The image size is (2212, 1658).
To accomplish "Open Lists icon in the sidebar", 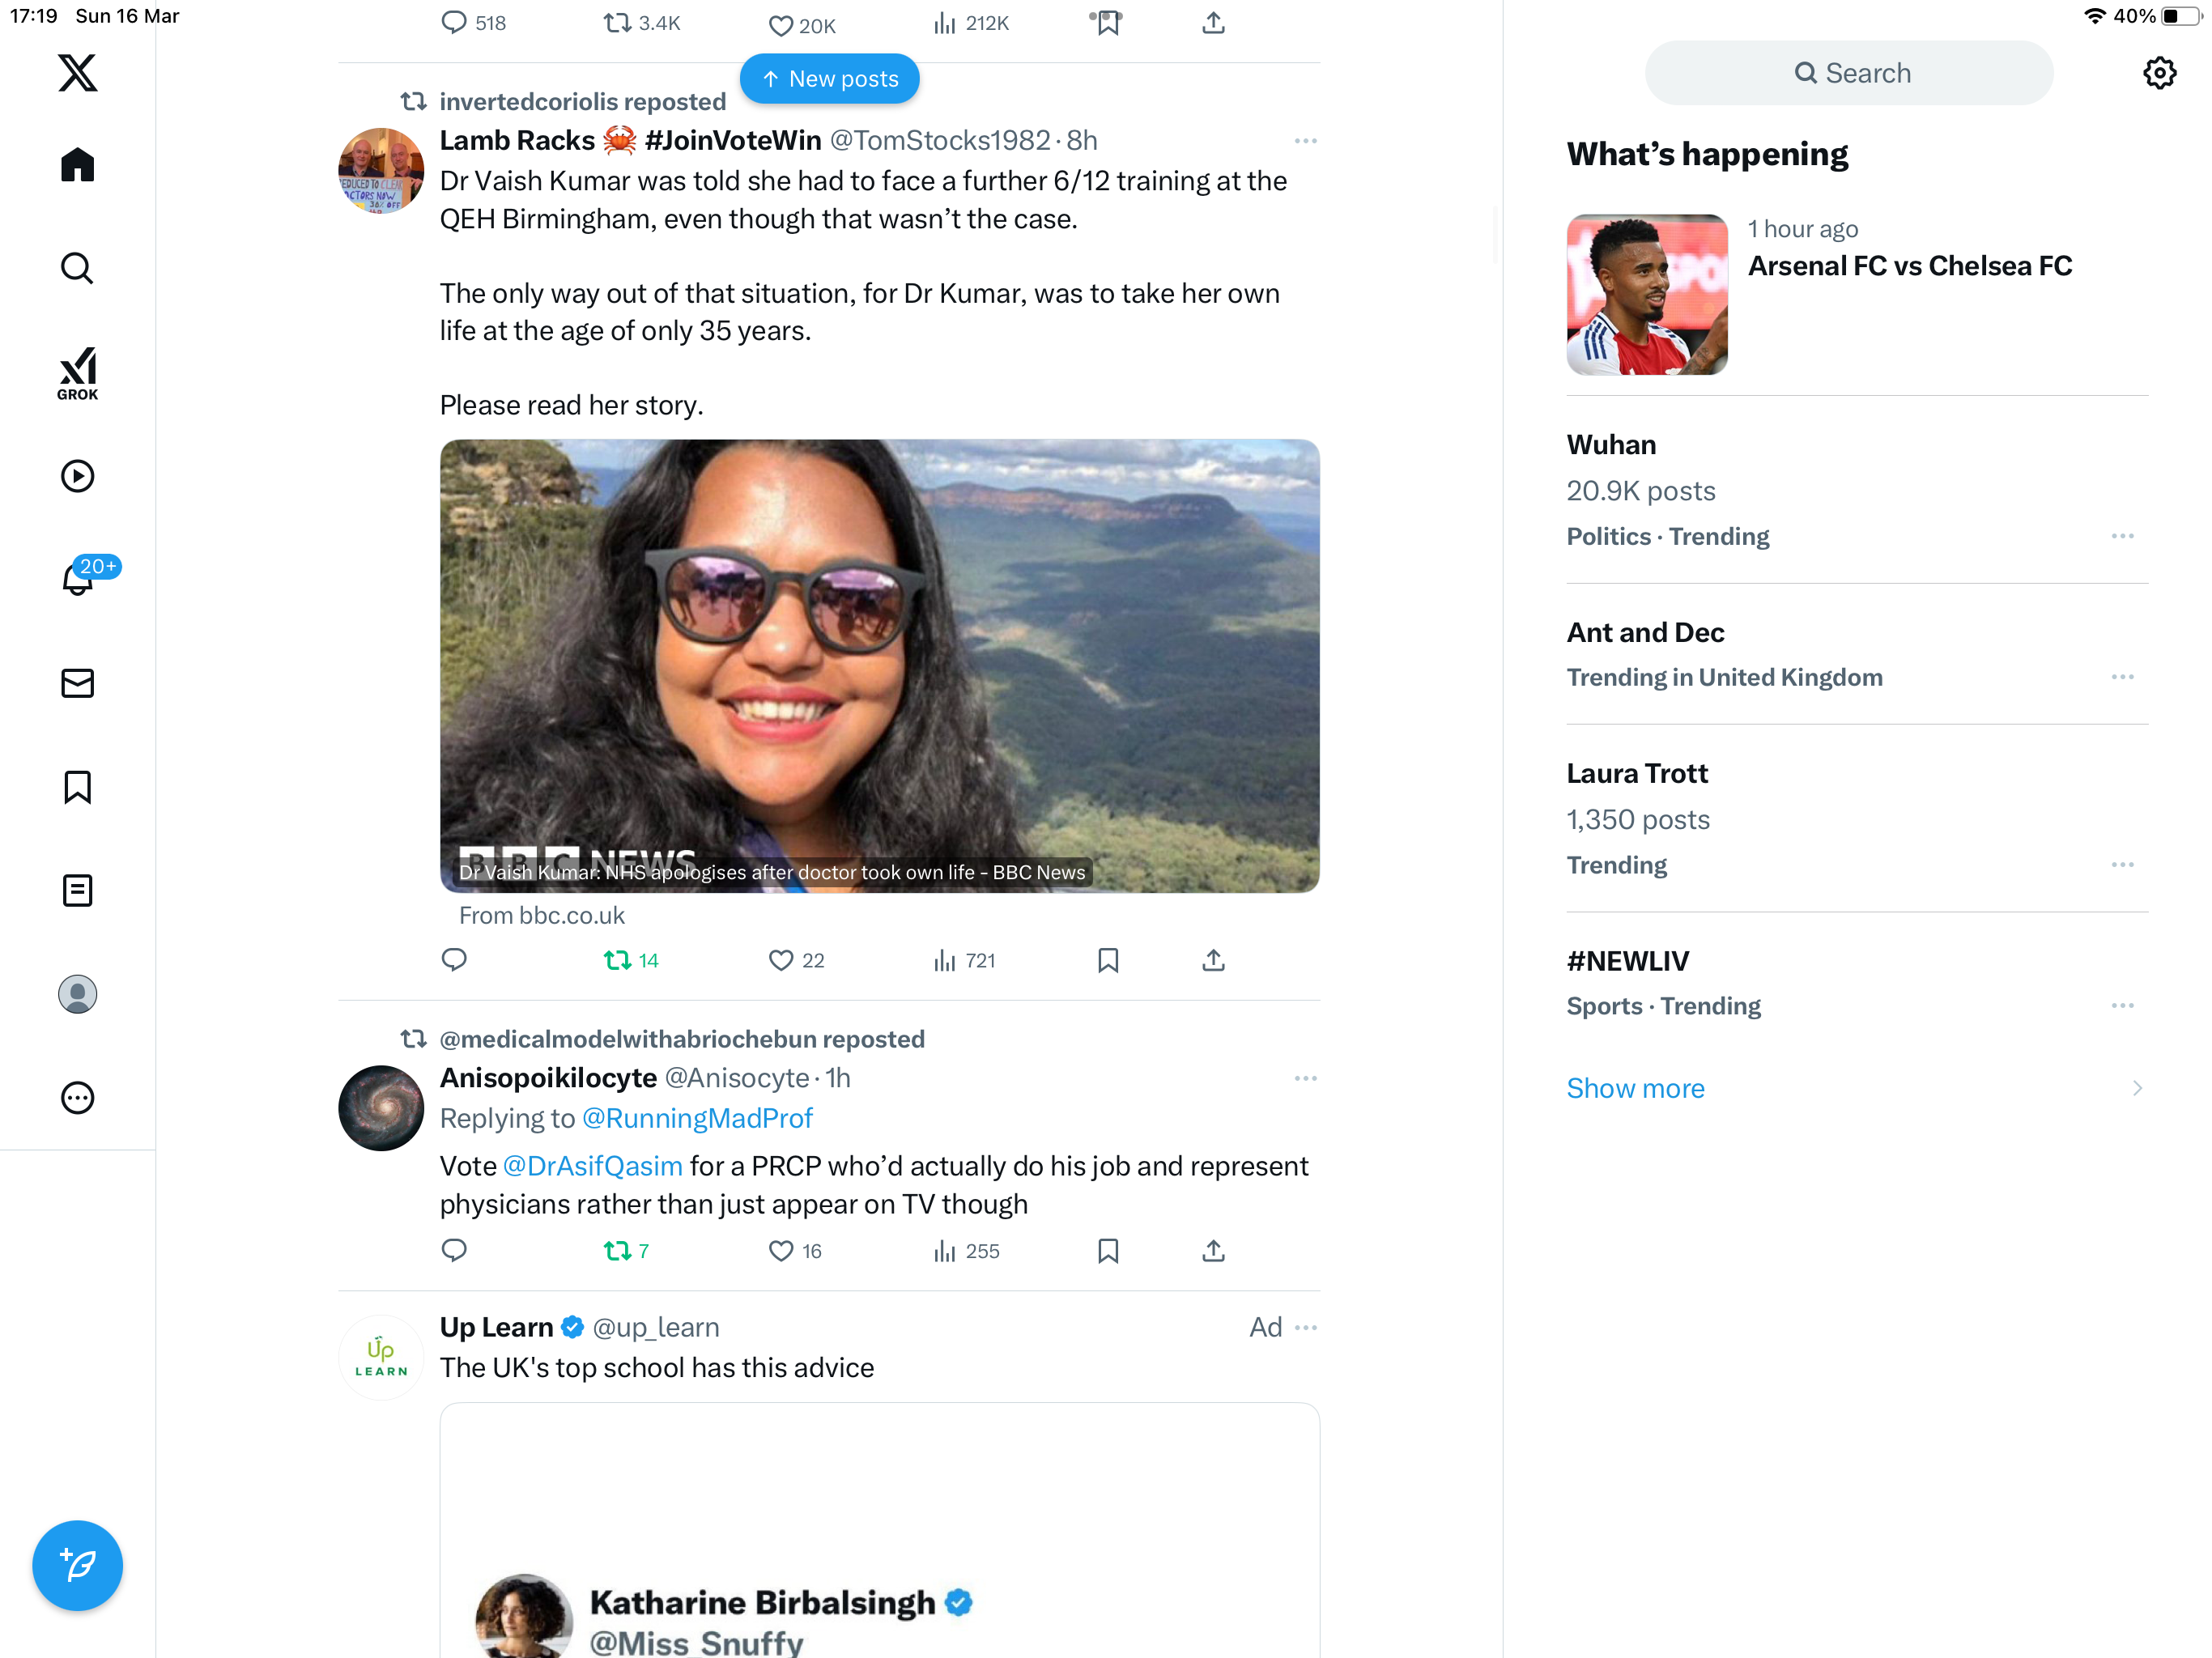I will [x=77, y=890].
